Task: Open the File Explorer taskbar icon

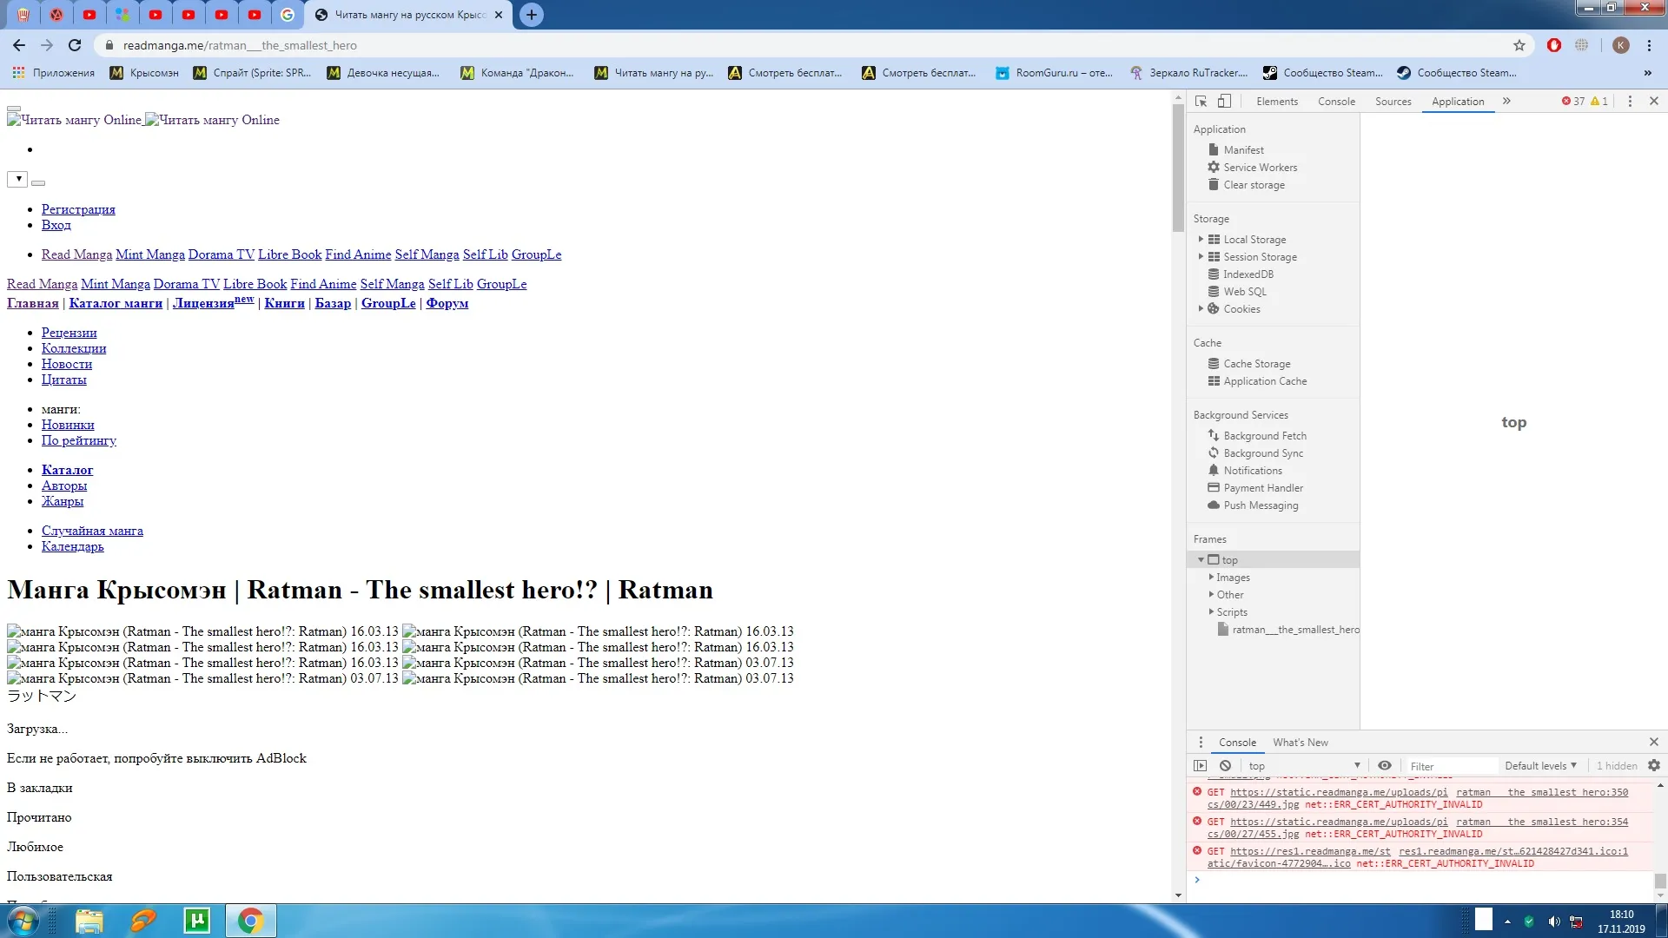Action: [89, 921]
